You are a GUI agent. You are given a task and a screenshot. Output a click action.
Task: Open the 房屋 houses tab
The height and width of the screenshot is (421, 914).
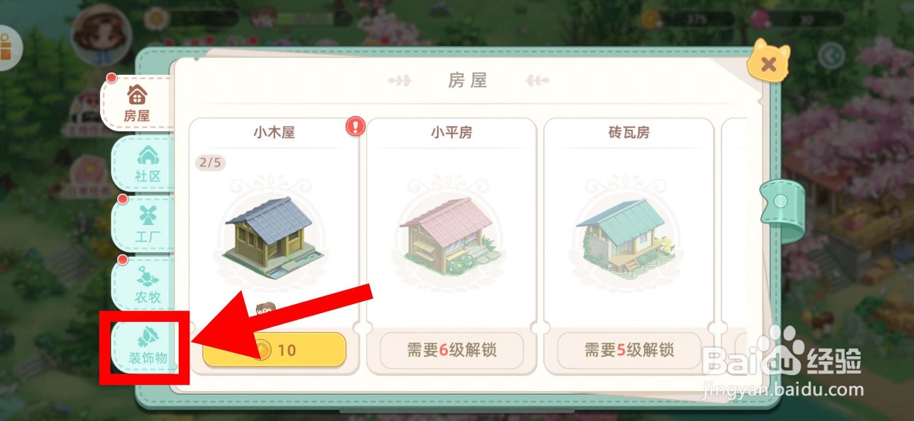click(x=137, y=103)
